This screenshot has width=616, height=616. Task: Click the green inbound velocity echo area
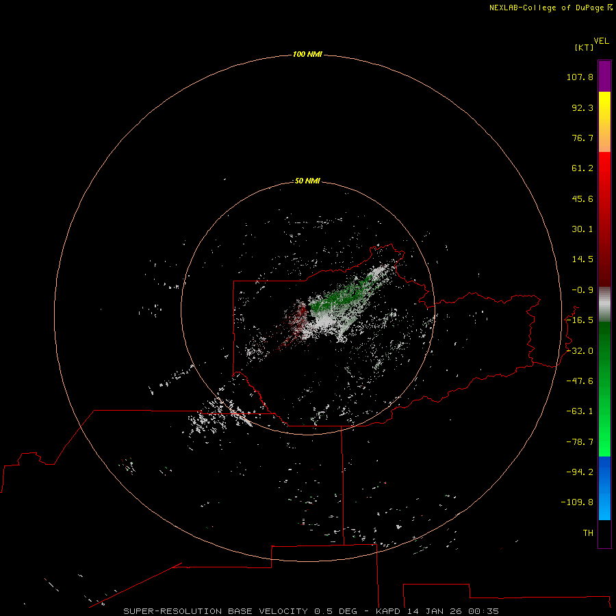pos(341,296)
